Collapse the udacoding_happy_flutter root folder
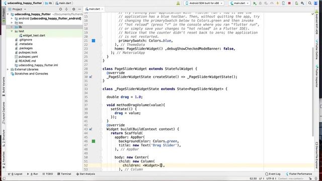This screenshot has width=322, height=181. [x=8, y=15]
